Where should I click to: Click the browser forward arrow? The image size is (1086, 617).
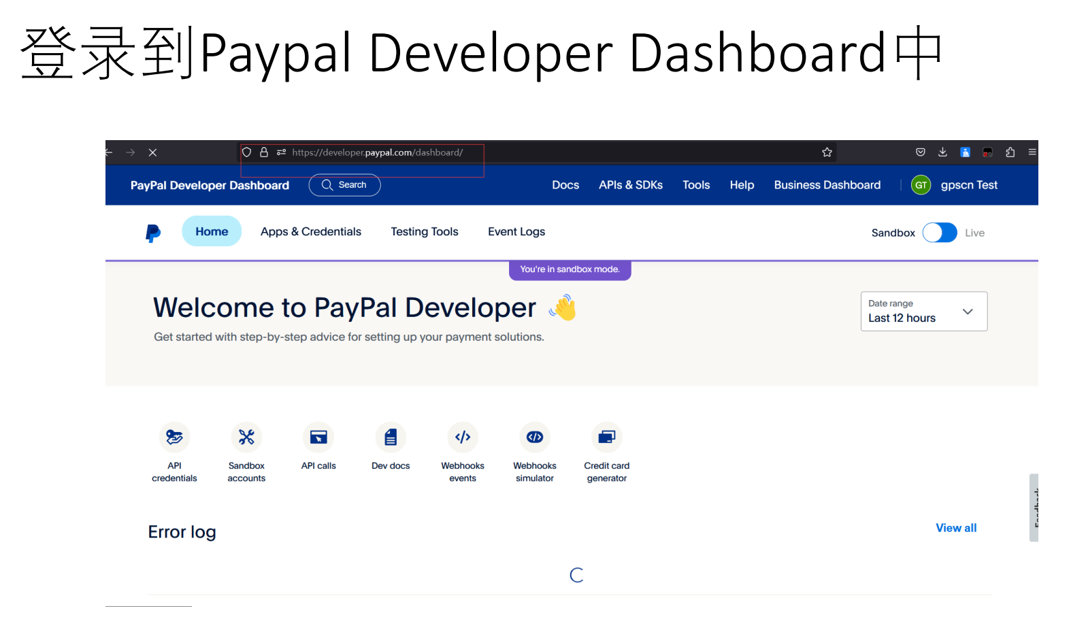click(131, 152)
